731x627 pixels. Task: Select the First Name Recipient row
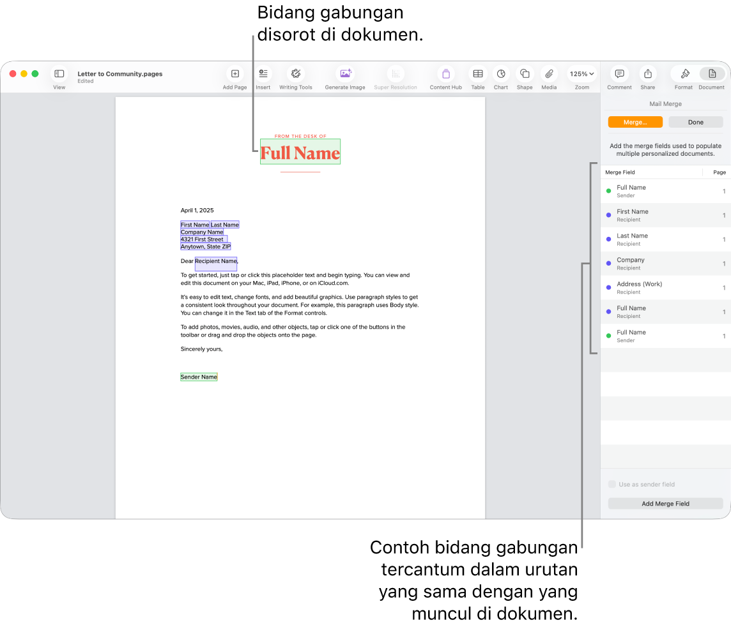665,215
